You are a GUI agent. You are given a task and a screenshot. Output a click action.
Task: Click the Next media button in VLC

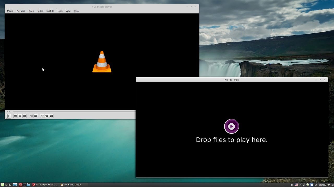(x=25, y=116)
